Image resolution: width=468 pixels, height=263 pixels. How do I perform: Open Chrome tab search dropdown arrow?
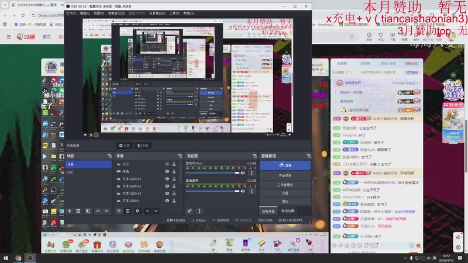coord(5,5)
